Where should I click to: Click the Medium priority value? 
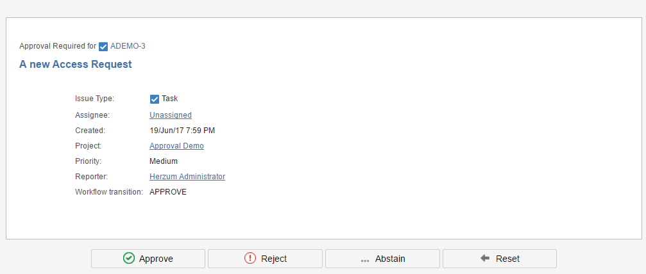[164, 161]
